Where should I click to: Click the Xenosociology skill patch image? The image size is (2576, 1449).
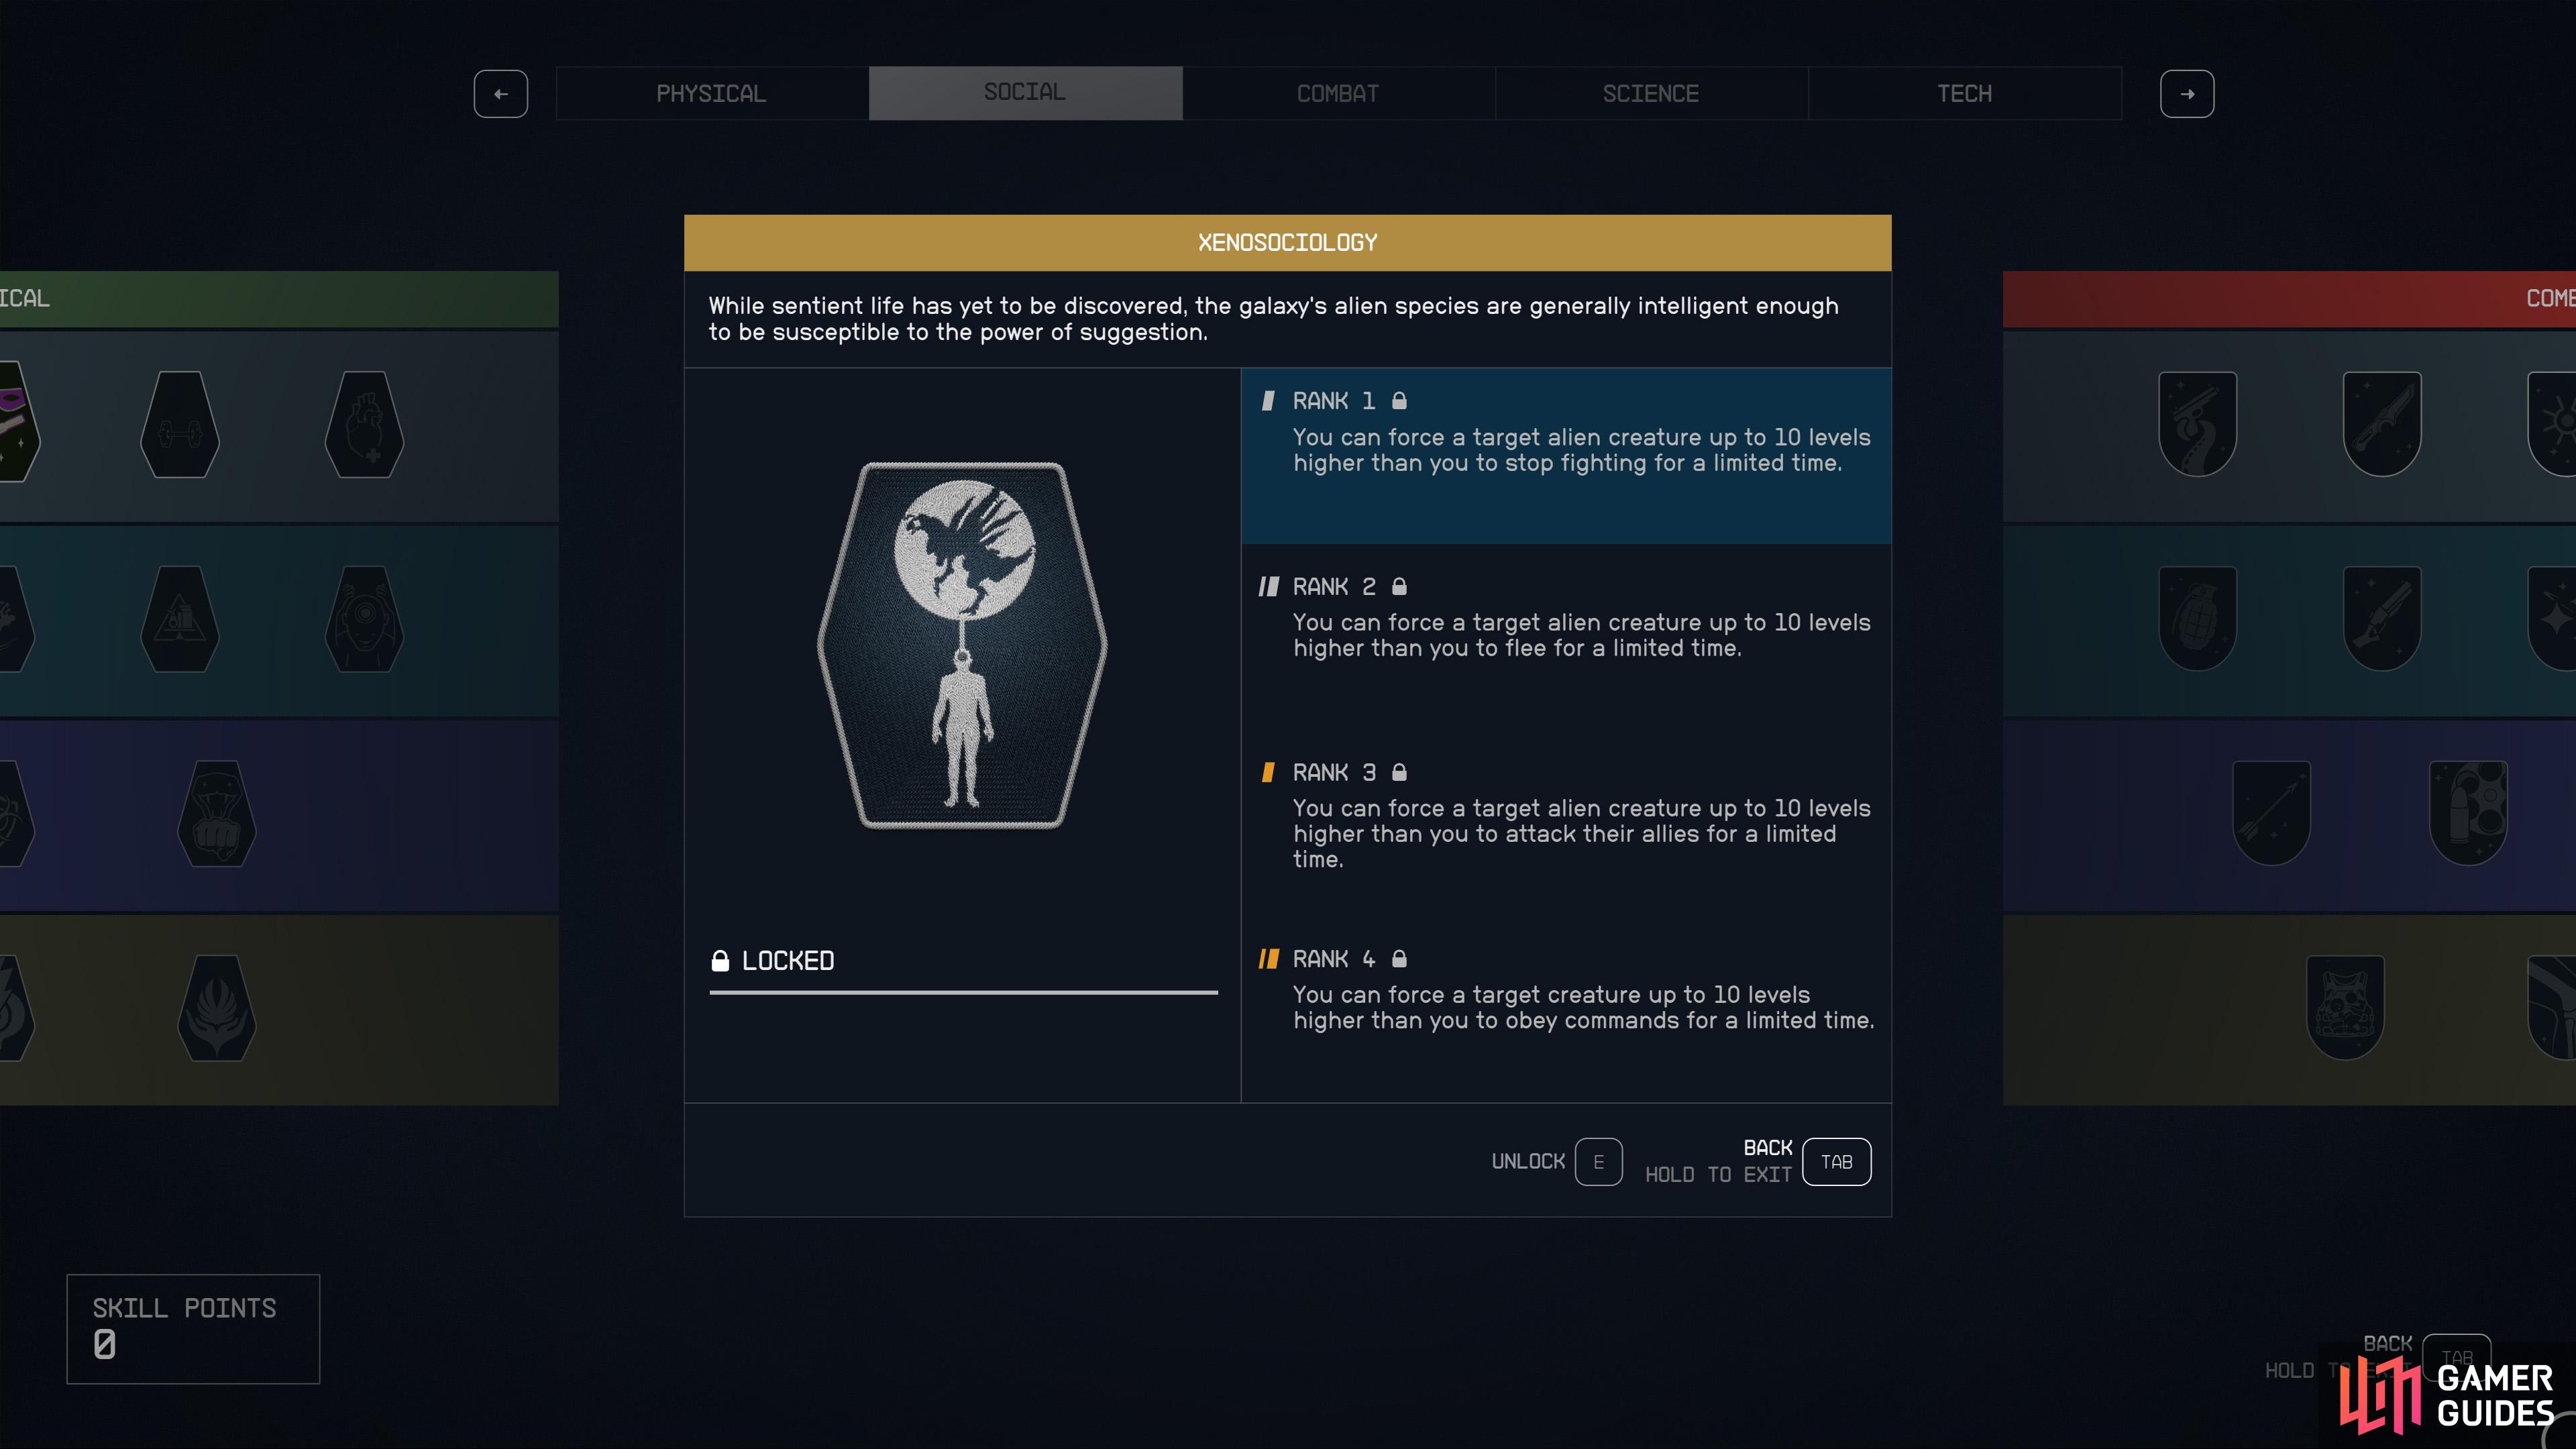pos(962,646)
